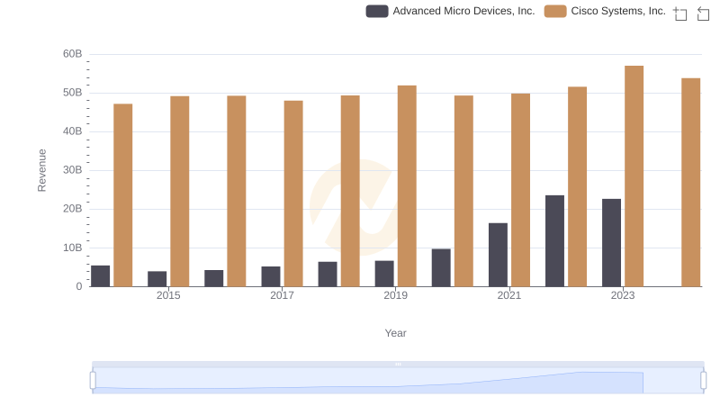The height and width of the screenshot is (415, 720).
Task: Click the 10B y-axis label
Action: (73, 248)
